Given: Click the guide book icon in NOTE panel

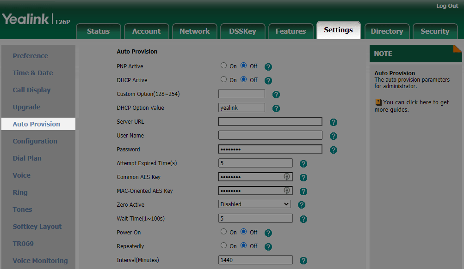Looking at the screenshot, I should coord(378,102).
